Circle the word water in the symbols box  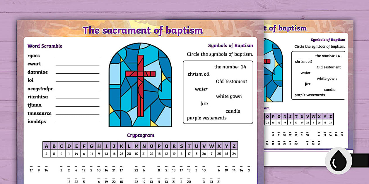(x=202, y=89)
